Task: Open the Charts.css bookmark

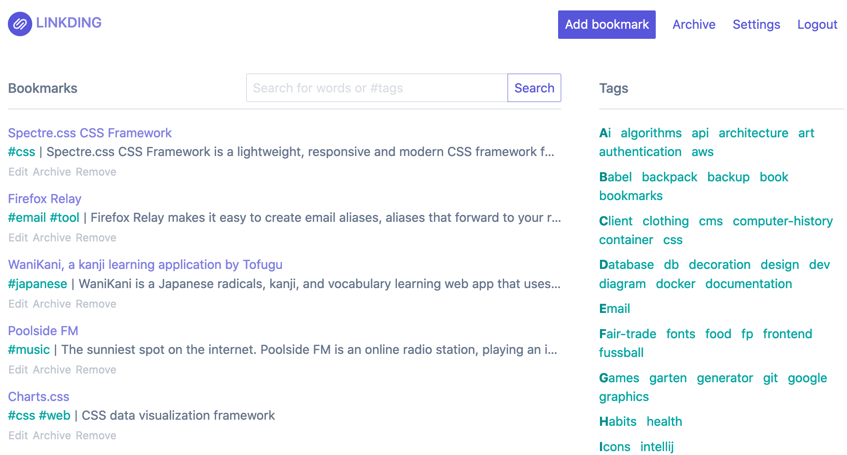Action: (x=38, y=397)
